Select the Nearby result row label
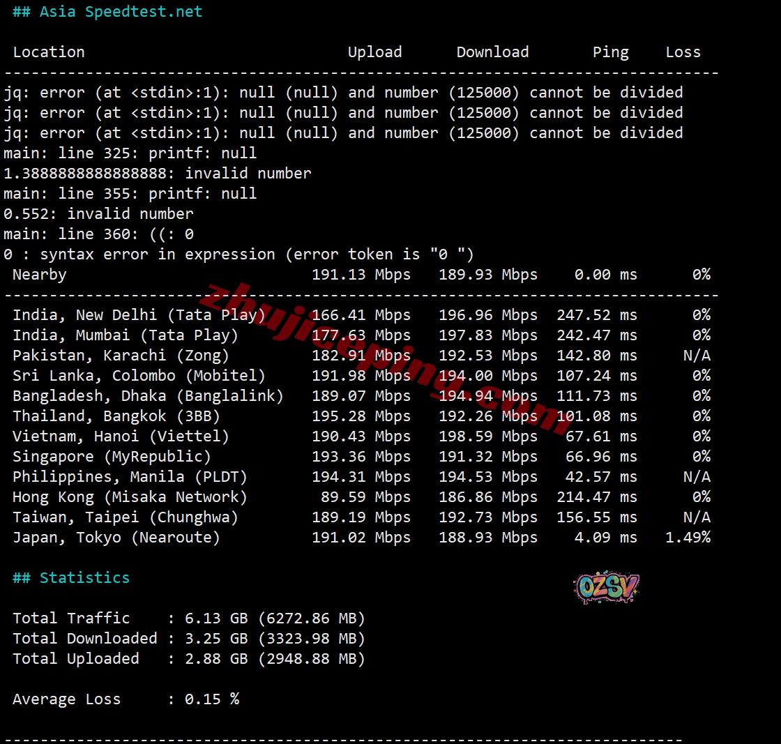This screenshot has height=744, width=781. tap(40, 275)
